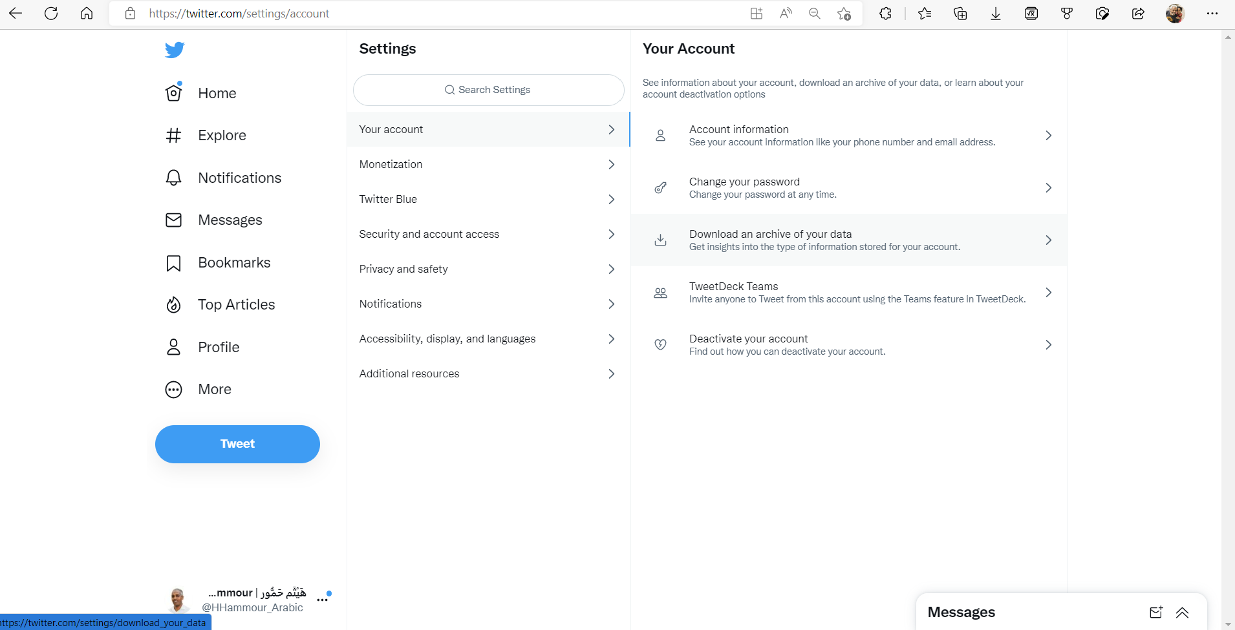Click Change your password link text
Screen dimensions: 1235x630
tap(744, 182)
